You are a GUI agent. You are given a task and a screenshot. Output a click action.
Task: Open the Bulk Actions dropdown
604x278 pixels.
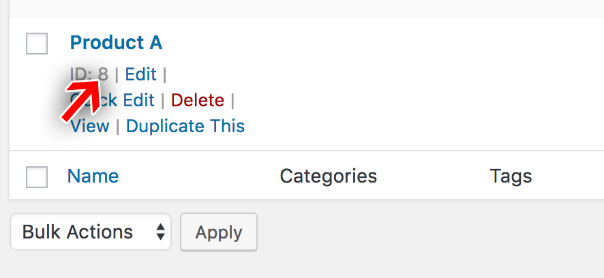click(91, 232)
